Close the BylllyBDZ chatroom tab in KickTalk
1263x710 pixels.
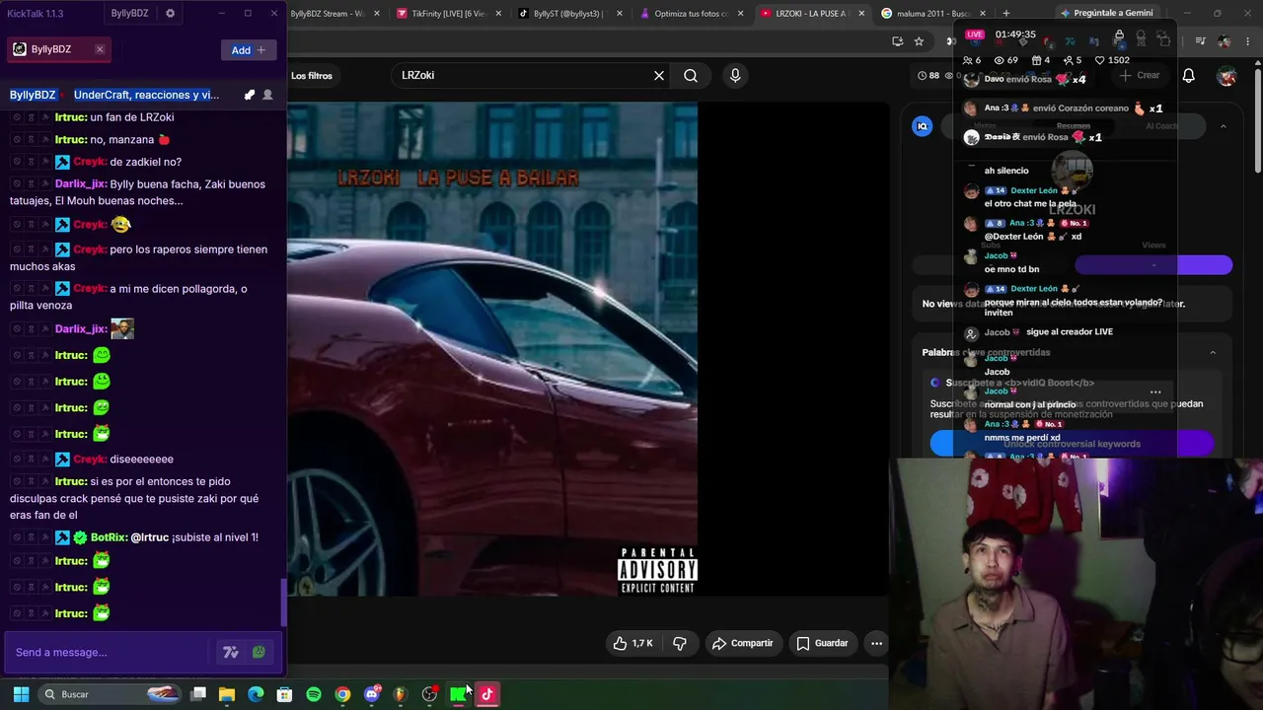click(x=100, y=49)
